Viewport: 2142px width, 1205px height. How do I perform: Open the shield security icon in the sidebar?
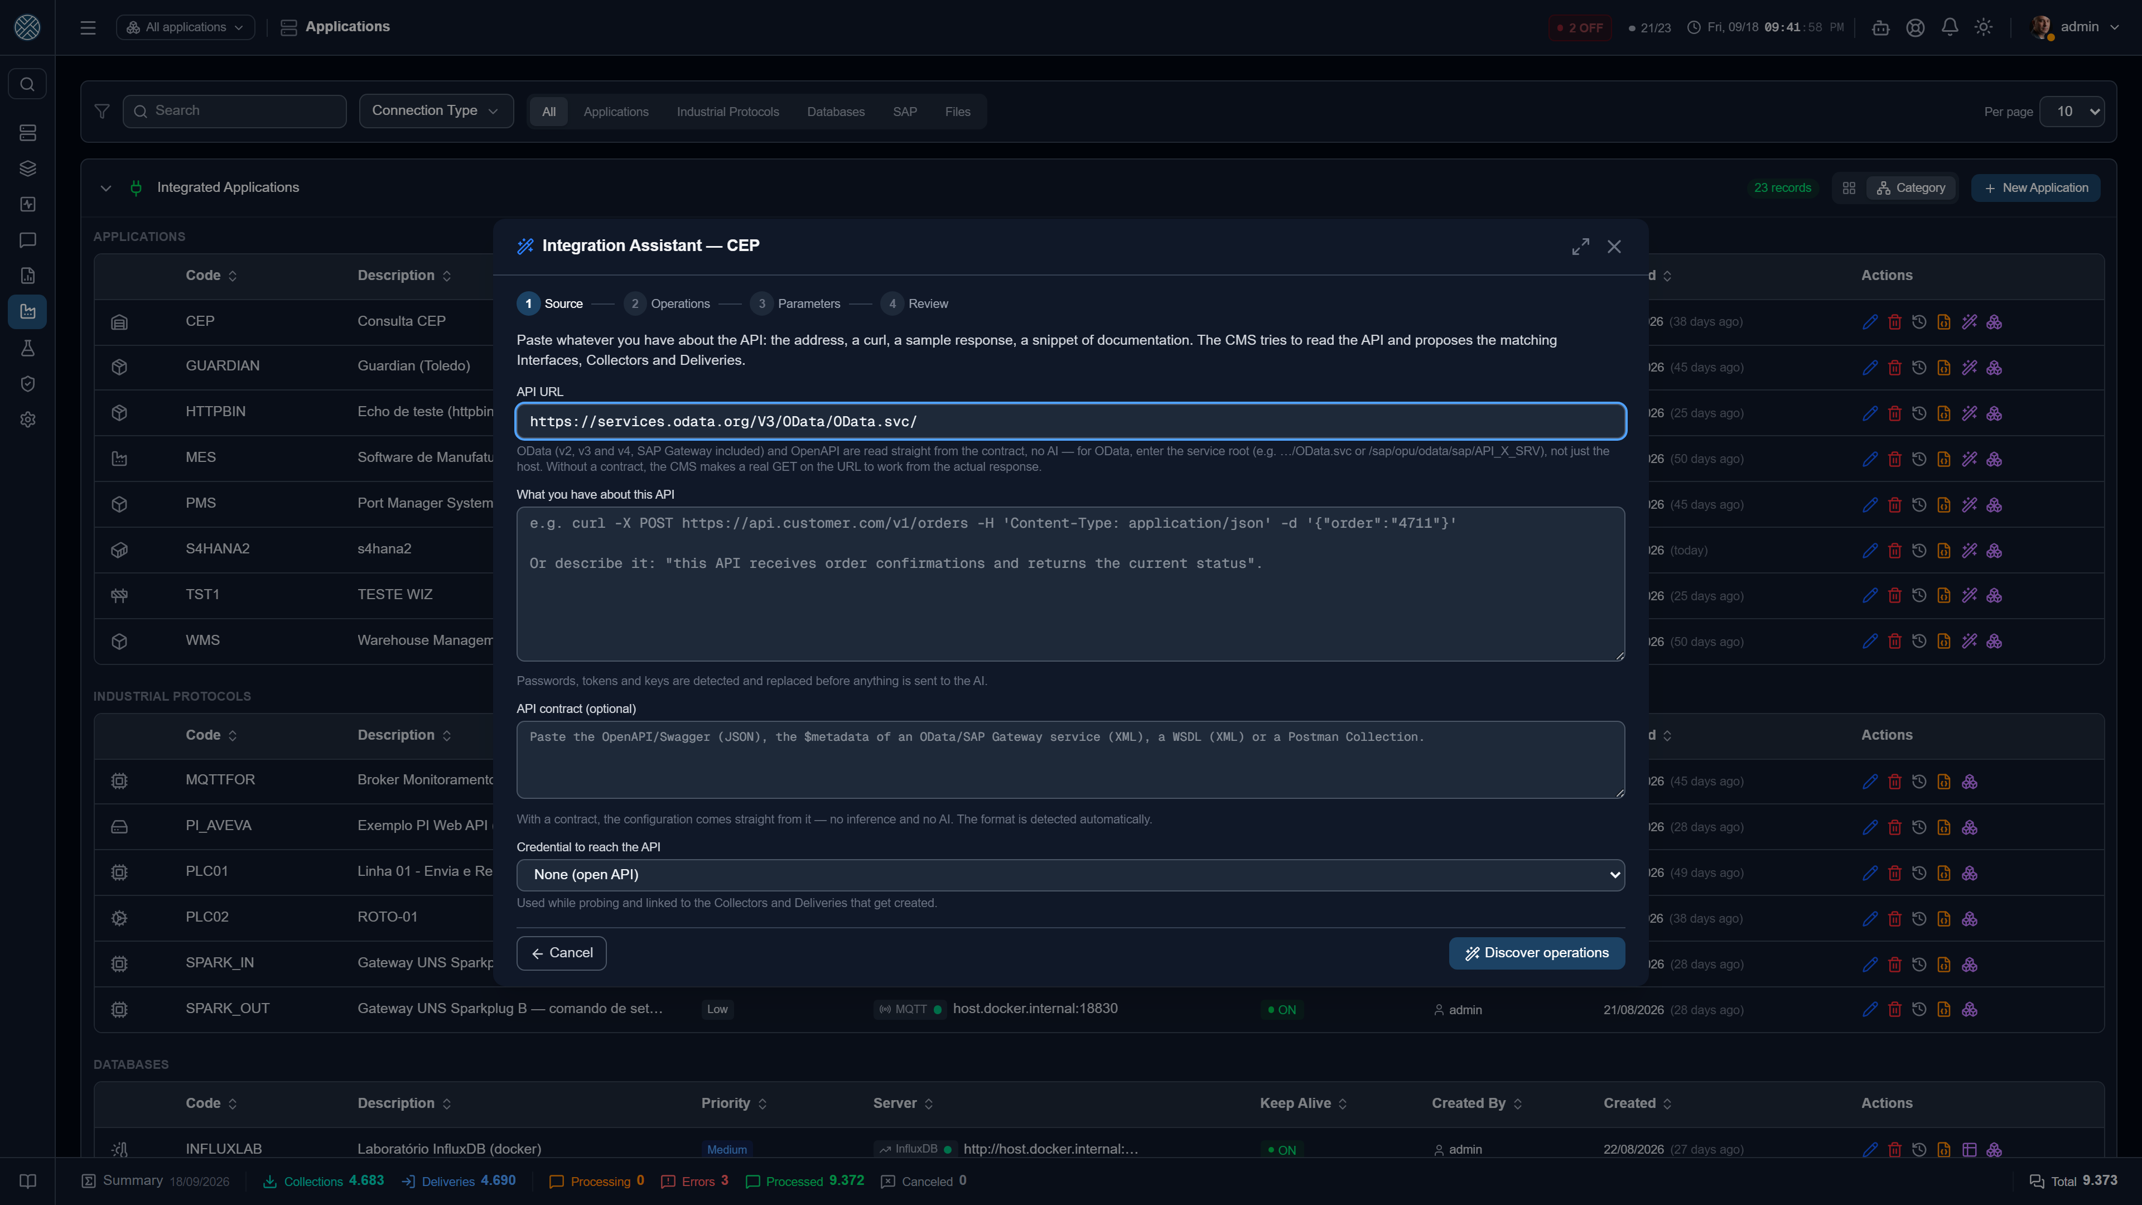(x=27, y=383)
